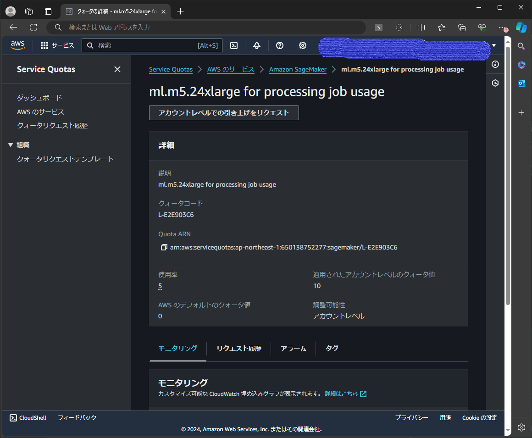The image size is (532, 438).
Task: Open the sidebar settings gear at bottom
Action: point(521,427)
